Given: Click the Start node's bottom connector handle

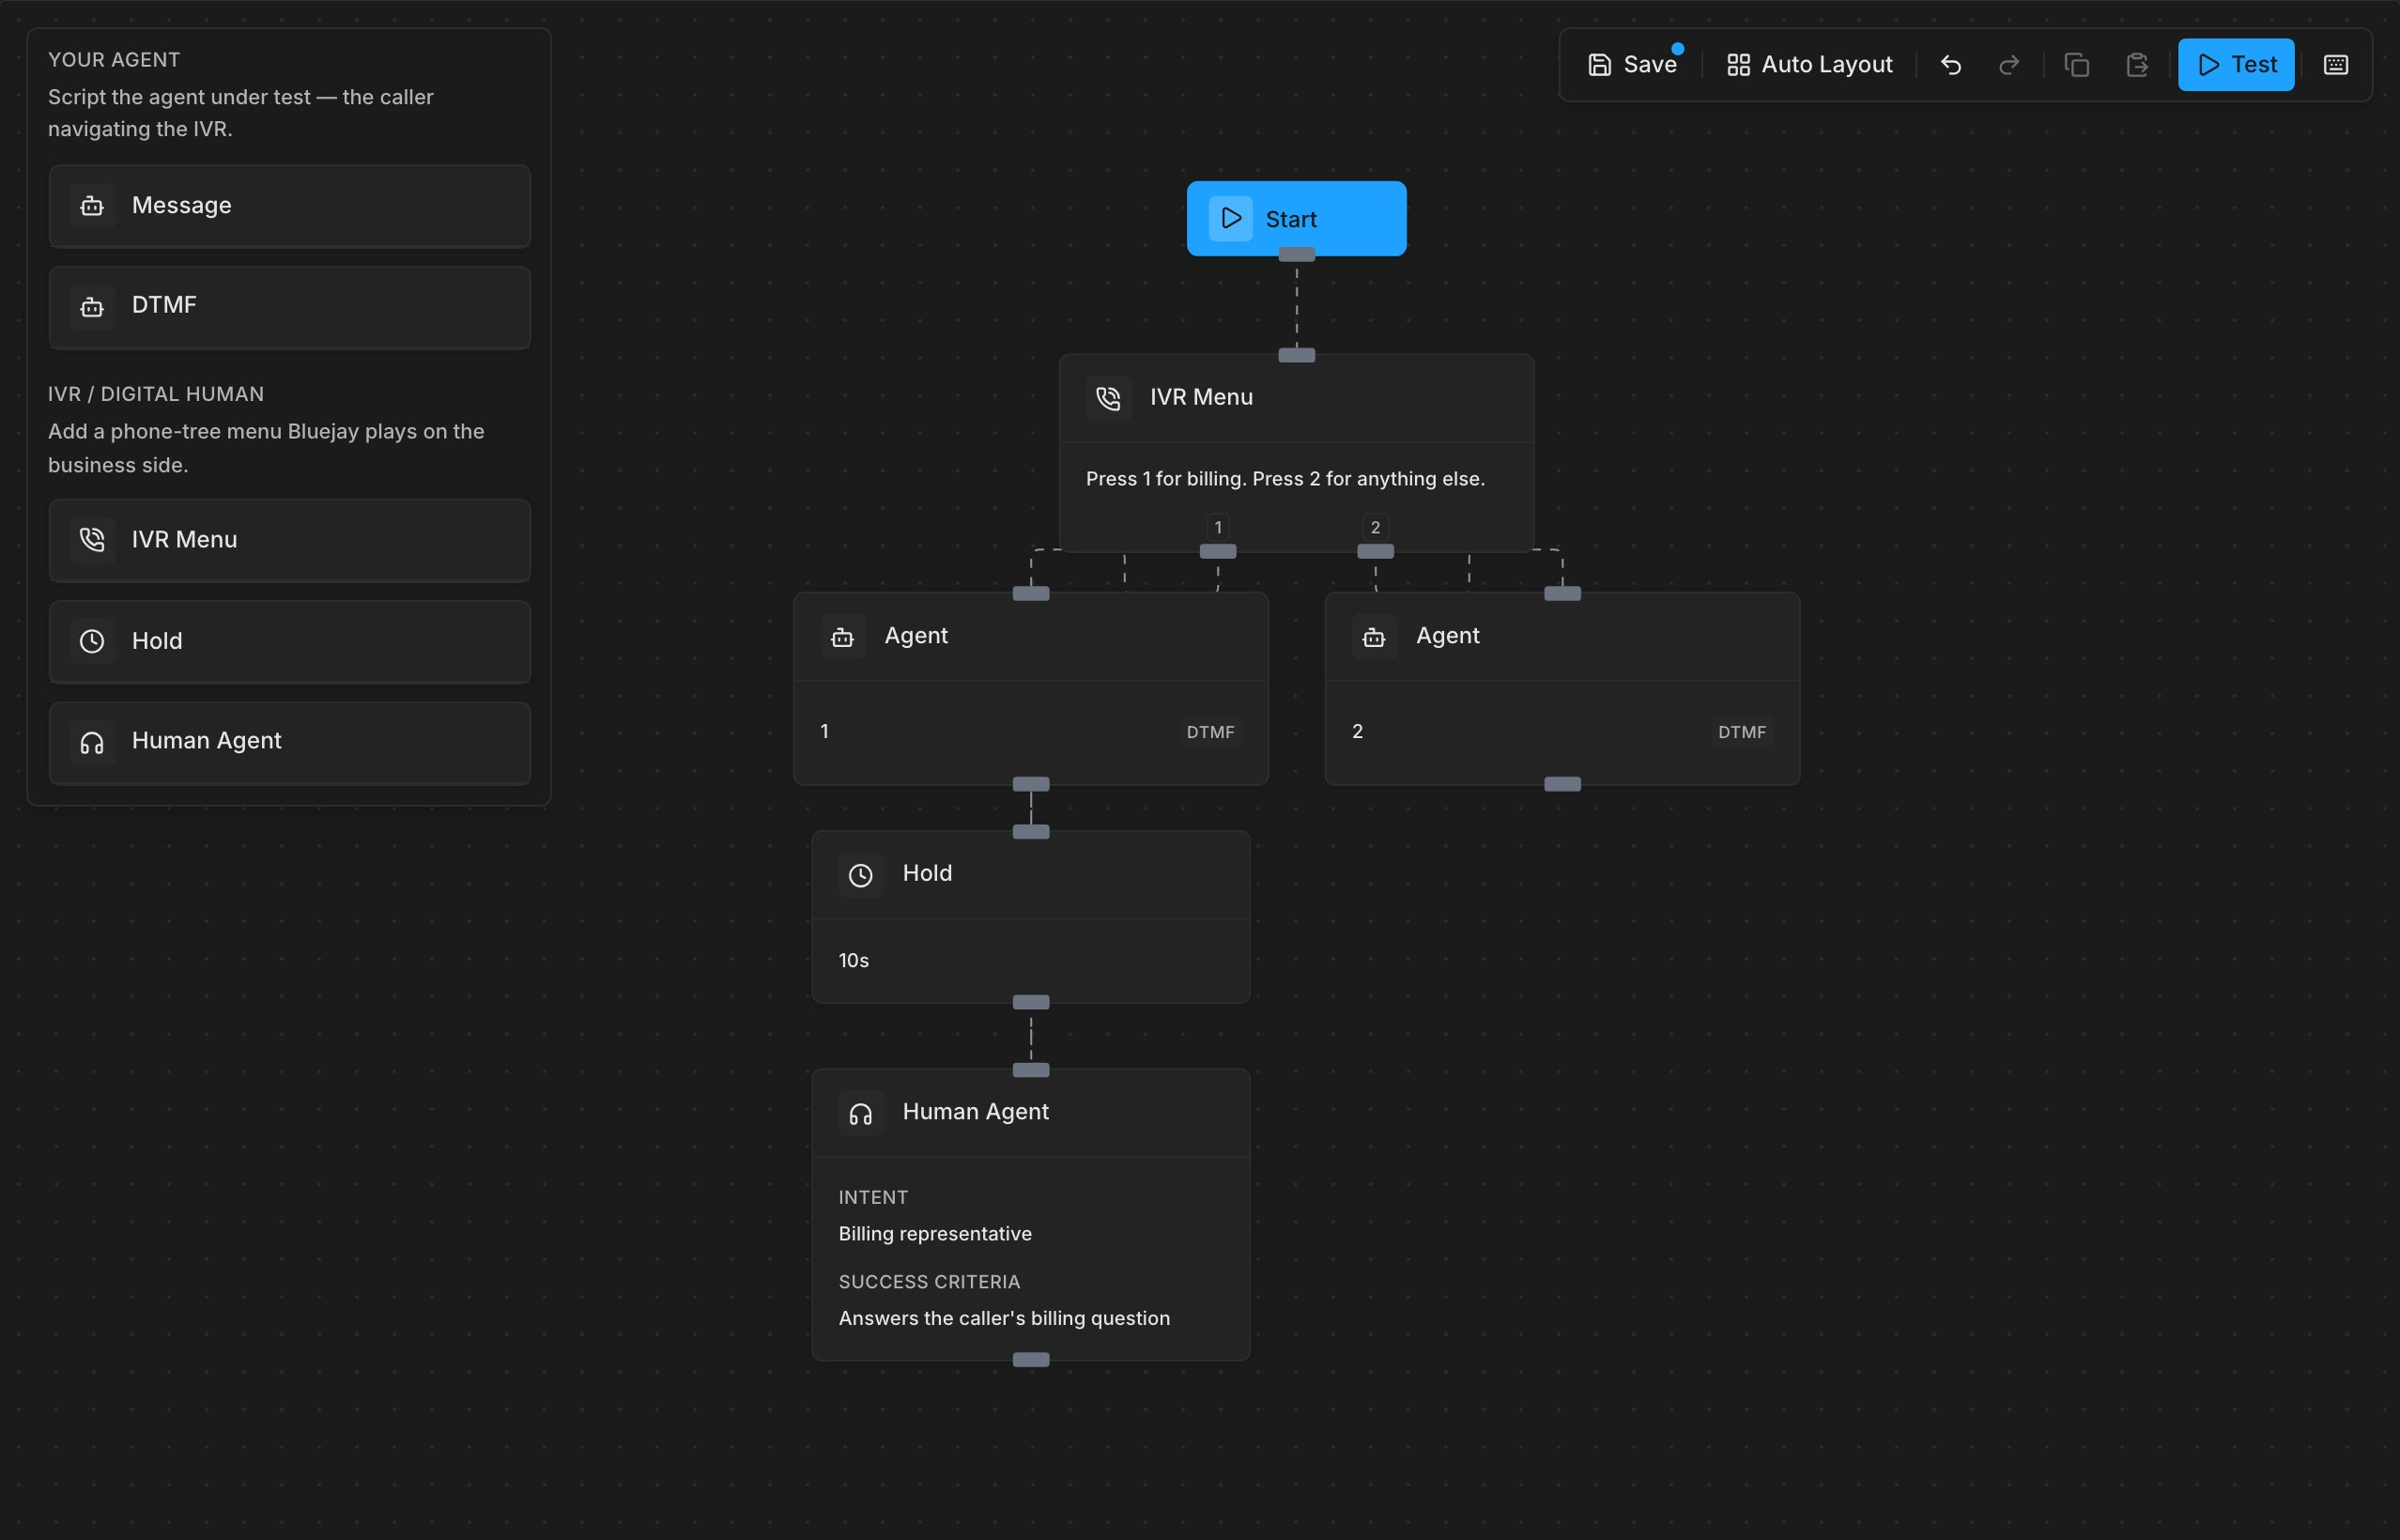Looking at the screenshot, I should pos(1297,255).
